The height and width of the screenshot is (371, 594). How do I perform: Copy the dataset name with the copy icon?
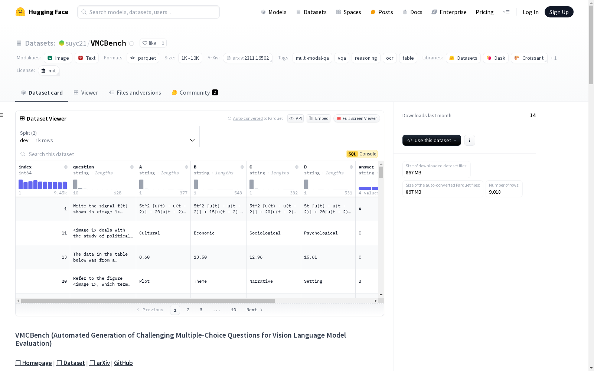[131, 43]
